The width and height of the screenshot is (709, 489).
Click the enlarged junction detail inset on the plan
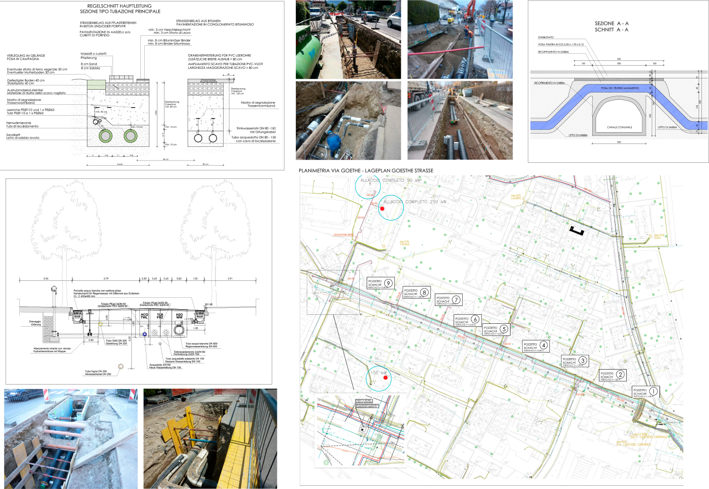pyautogui.click(x=360, y=430)
